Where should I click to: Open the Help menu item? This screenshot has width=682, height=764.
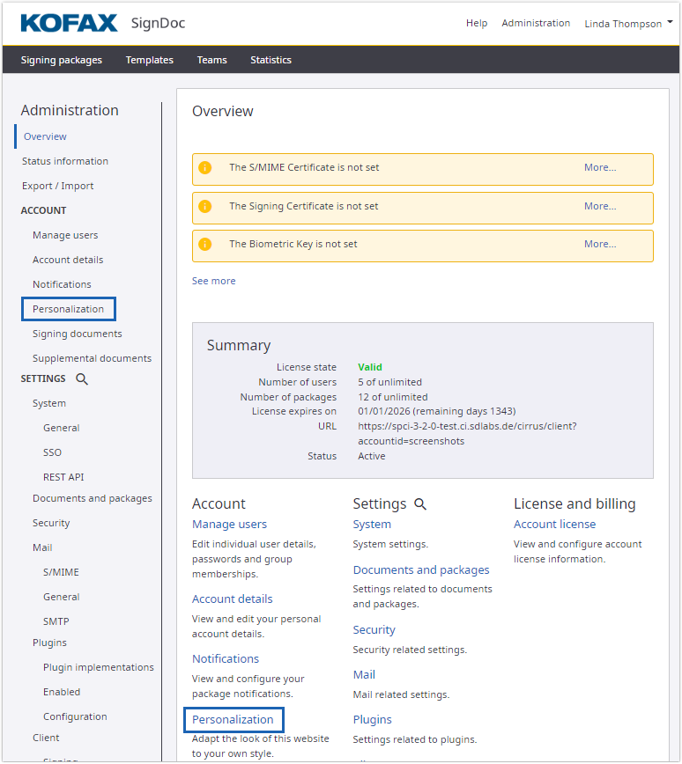click(477, 23)
